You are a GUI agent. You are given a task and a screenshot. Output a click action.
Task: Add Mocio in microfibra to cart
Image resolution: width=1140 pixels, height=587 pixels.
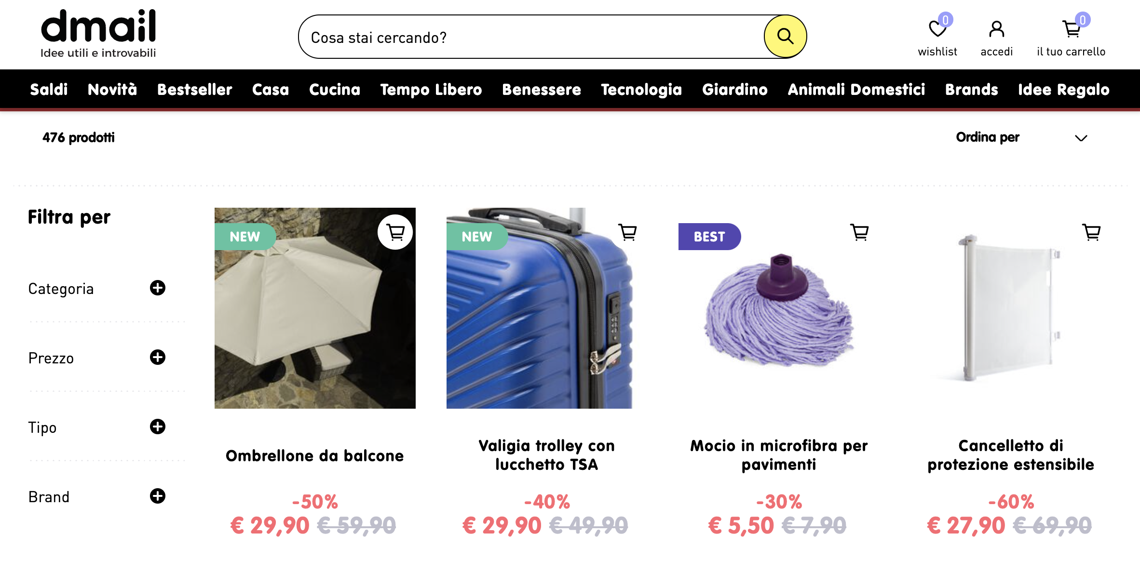859,232
